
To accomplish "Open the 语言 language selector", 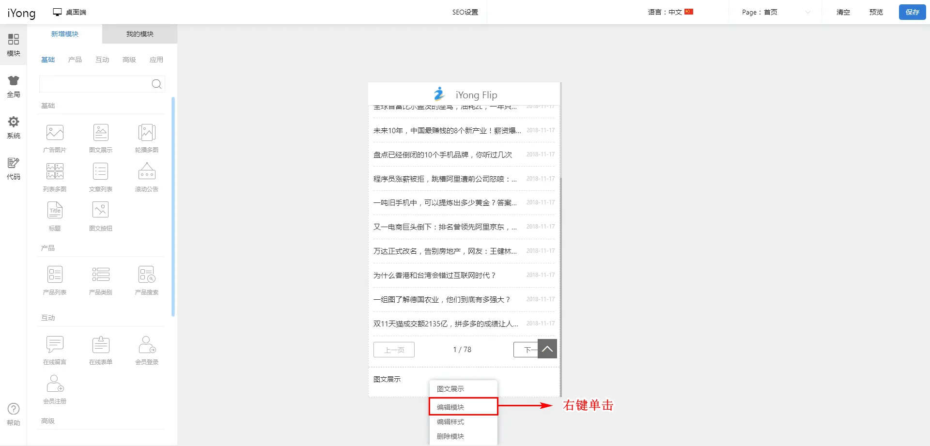I will coord(670,12).
